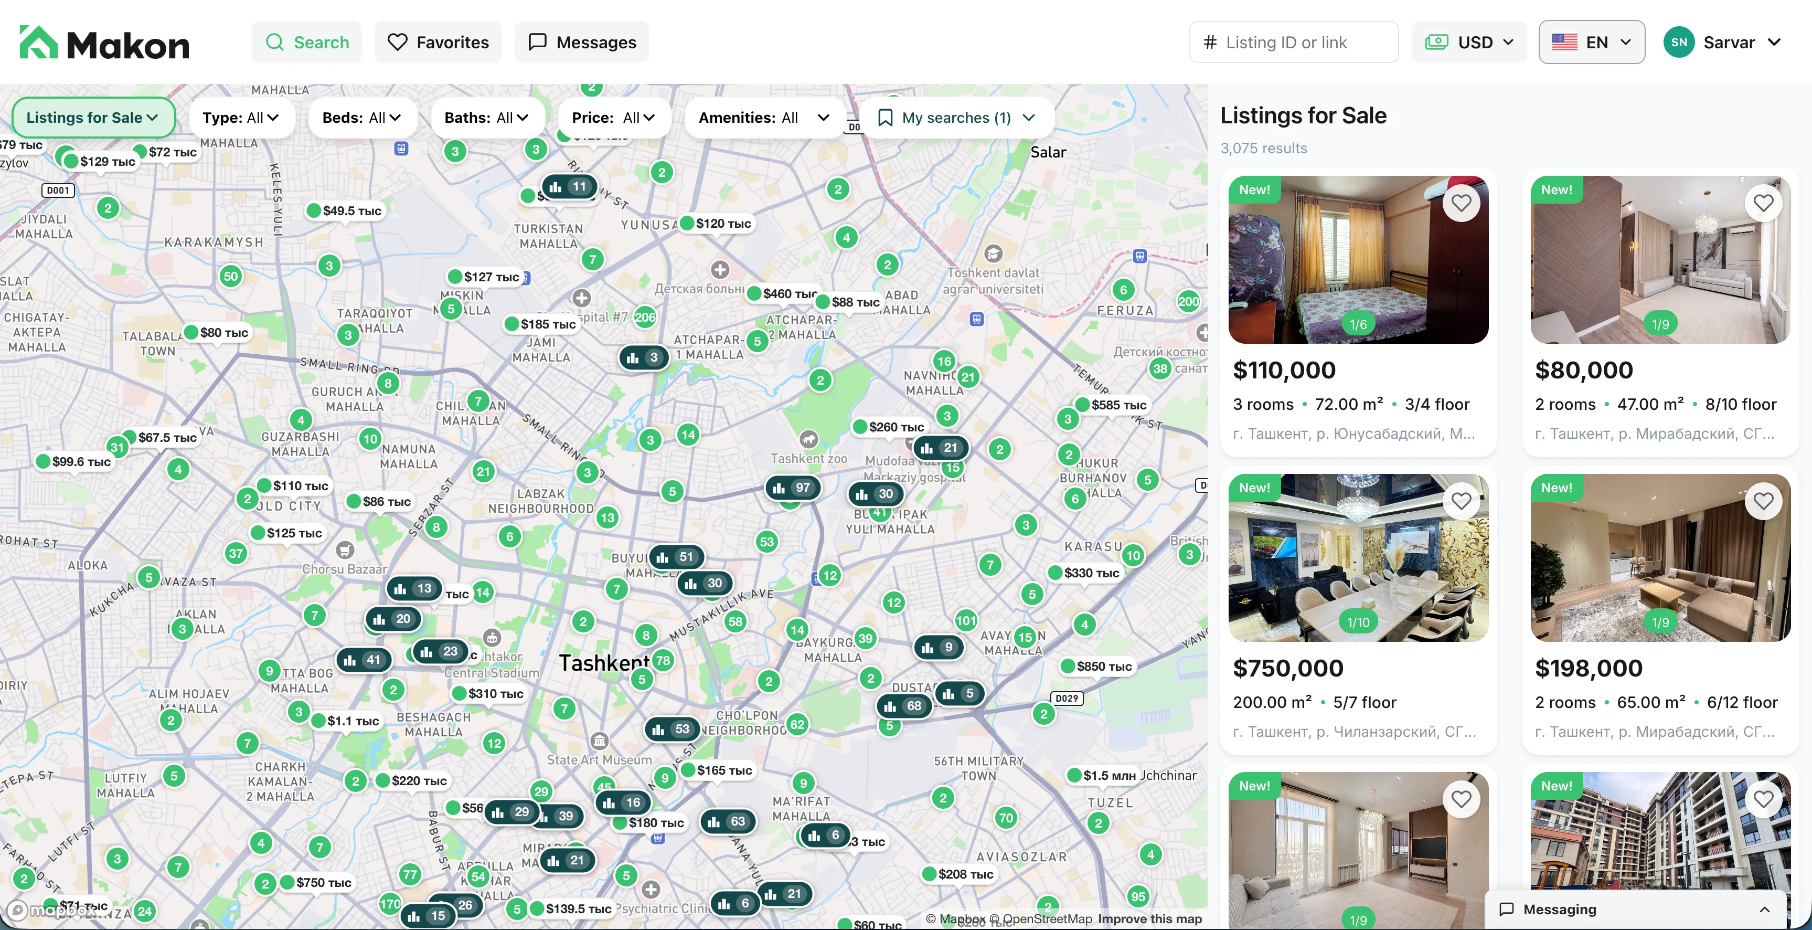Viewport: 1812px width, 930px height.
Task: Click the building cluster marker 9
Action: 939,647
